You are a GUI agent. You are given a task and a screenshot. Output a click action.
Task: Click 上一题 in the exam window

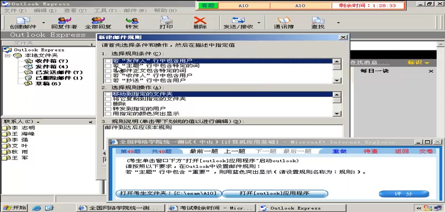[x=235, y=151]
